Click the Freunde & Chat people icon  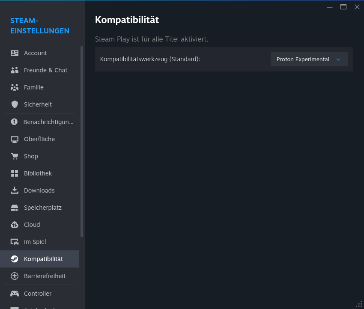[15, 70]
